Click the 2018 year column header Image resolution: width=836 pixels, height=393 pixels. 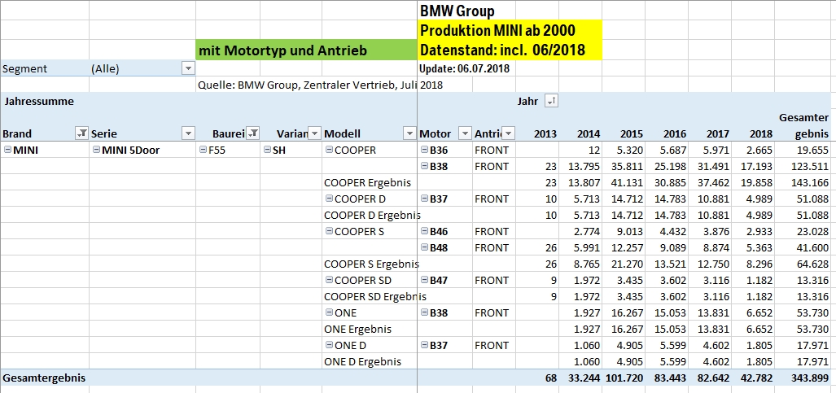761,133
